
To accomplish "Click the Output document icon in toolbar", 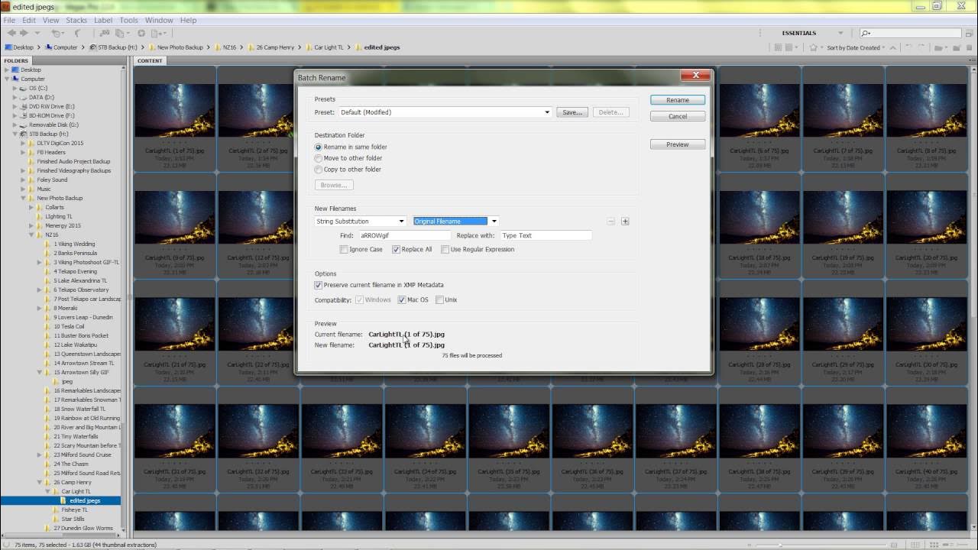I will click(x=158, y=34).
